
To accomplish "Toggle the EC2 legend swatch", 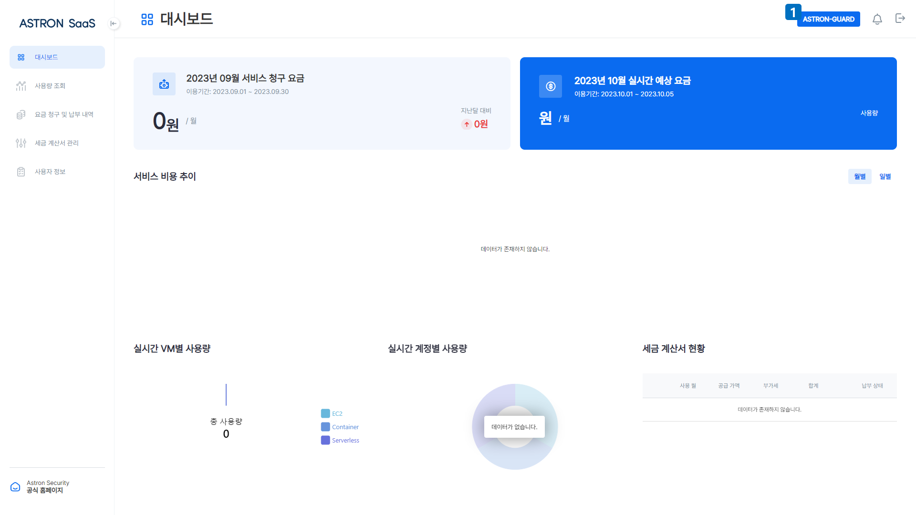I will click(x=325, y=413).
